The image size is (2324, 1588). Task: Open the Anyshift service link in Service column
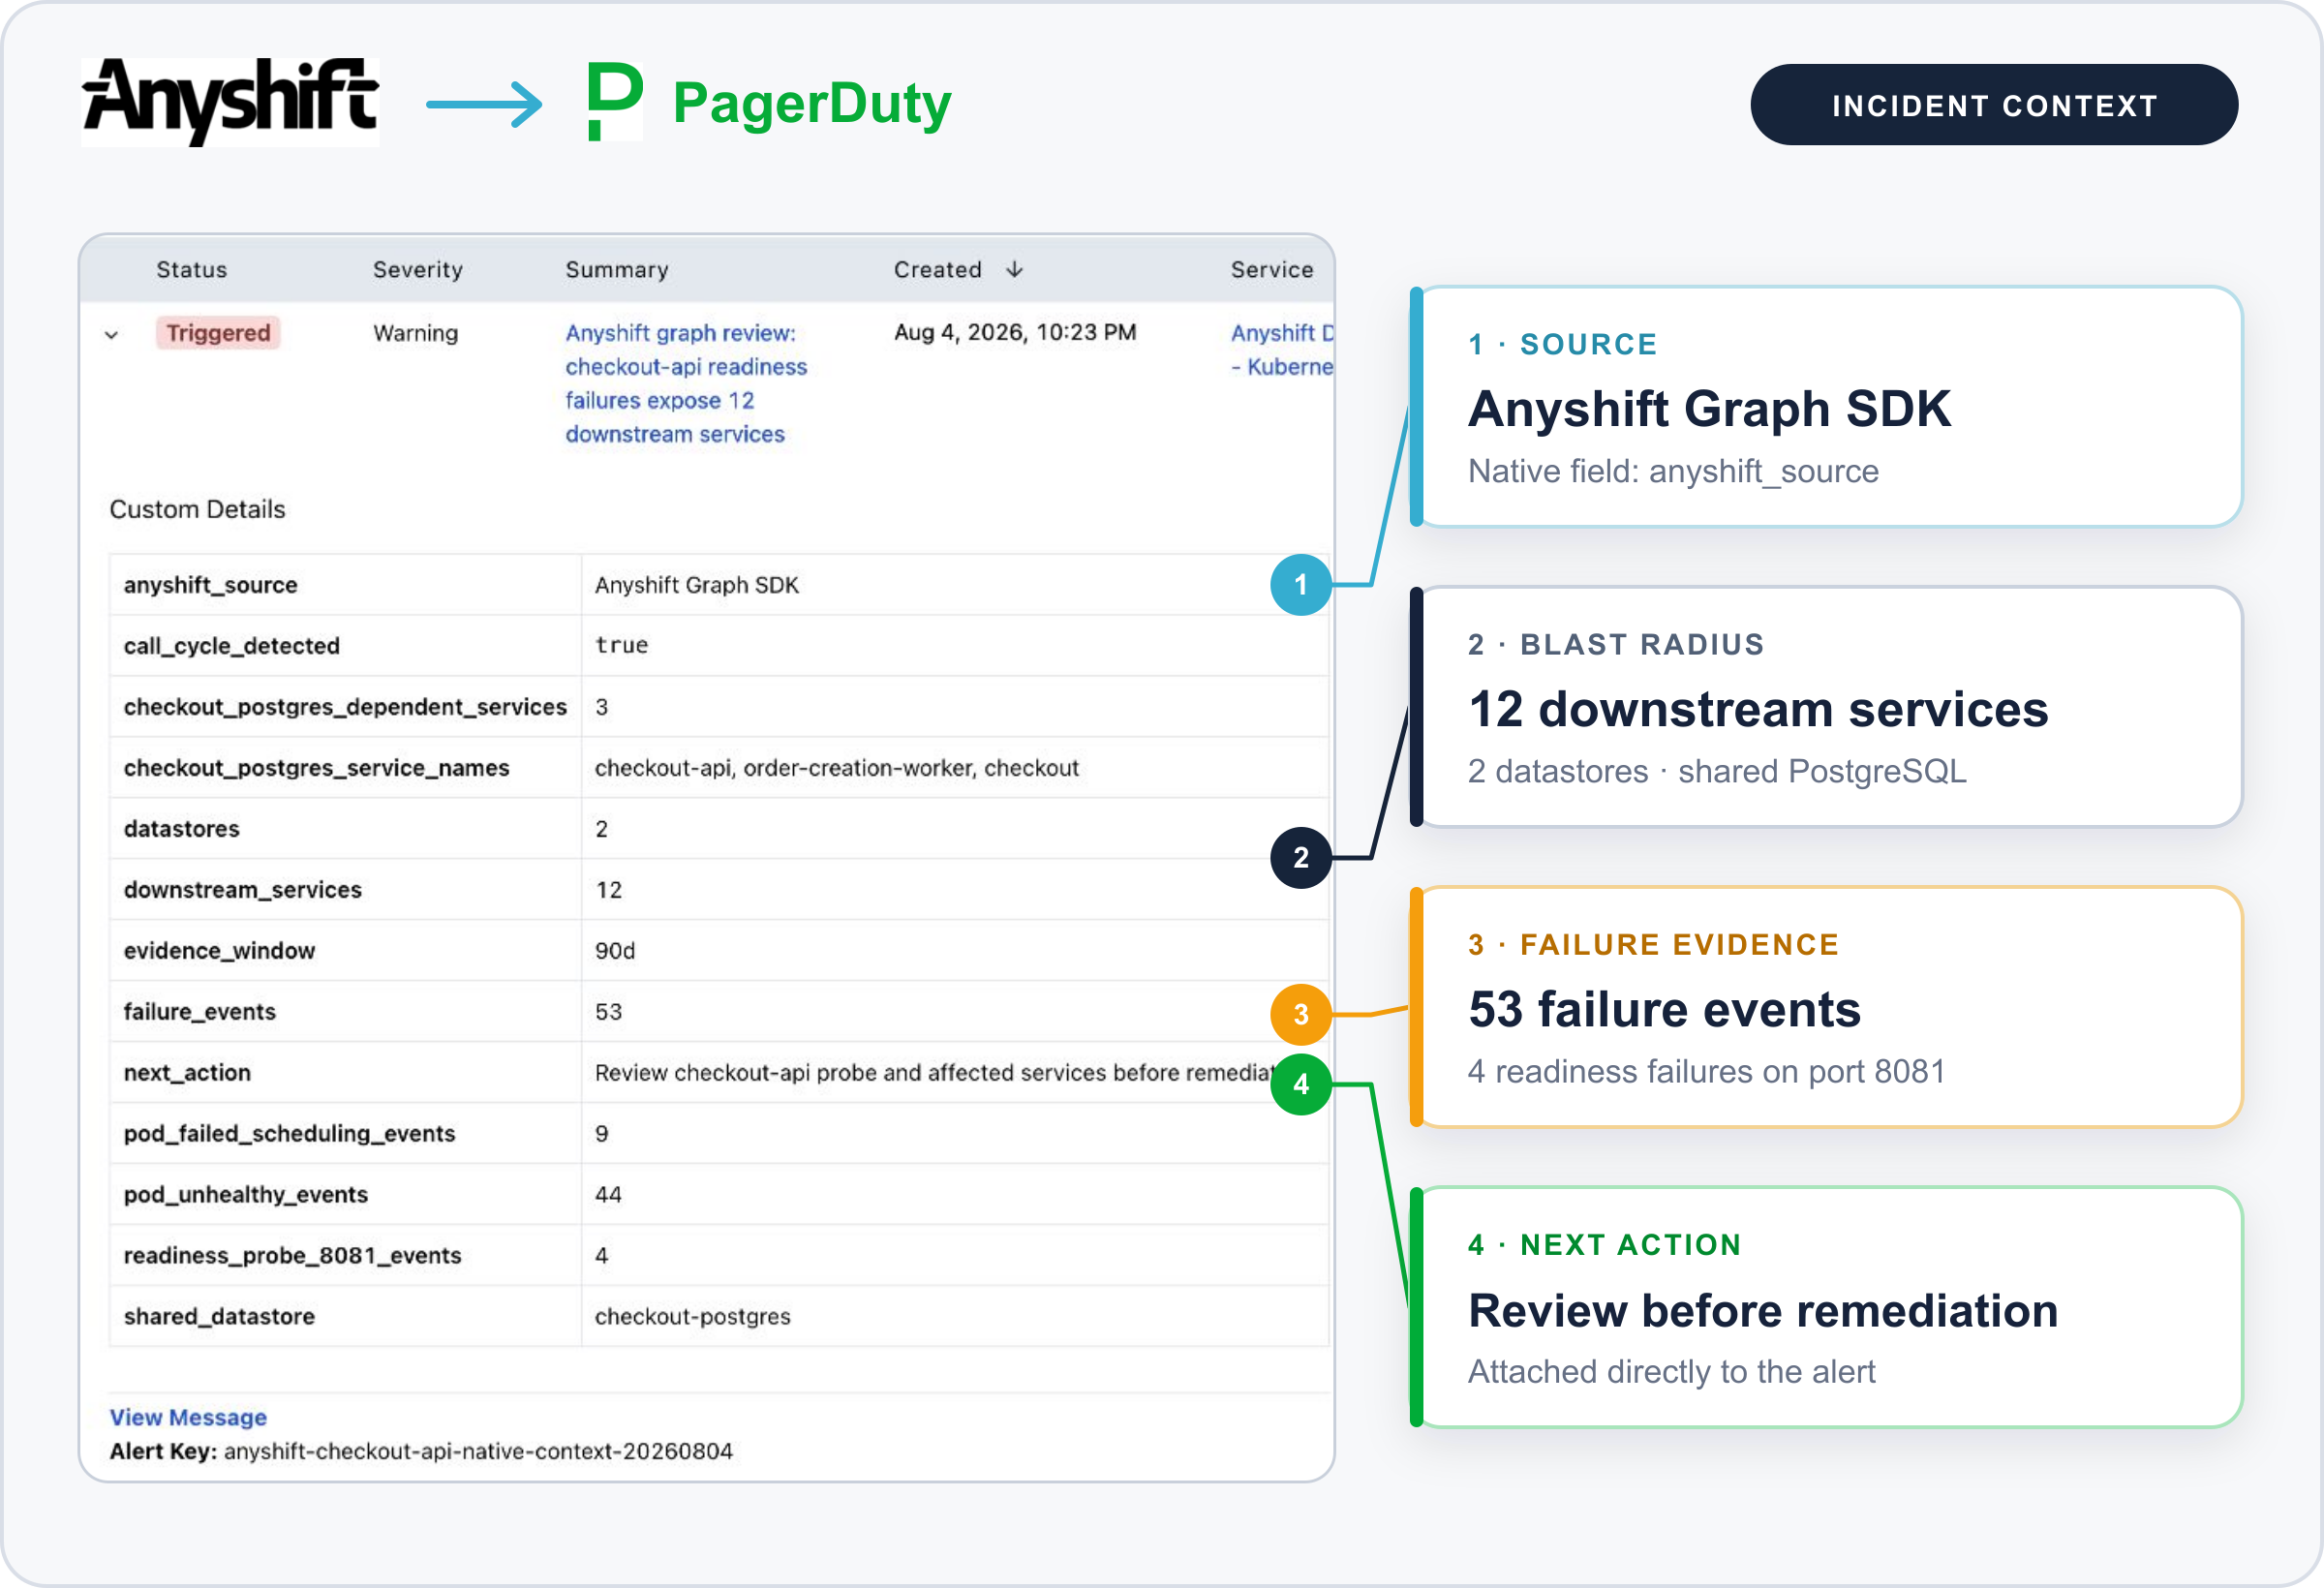coord(1282,350)
